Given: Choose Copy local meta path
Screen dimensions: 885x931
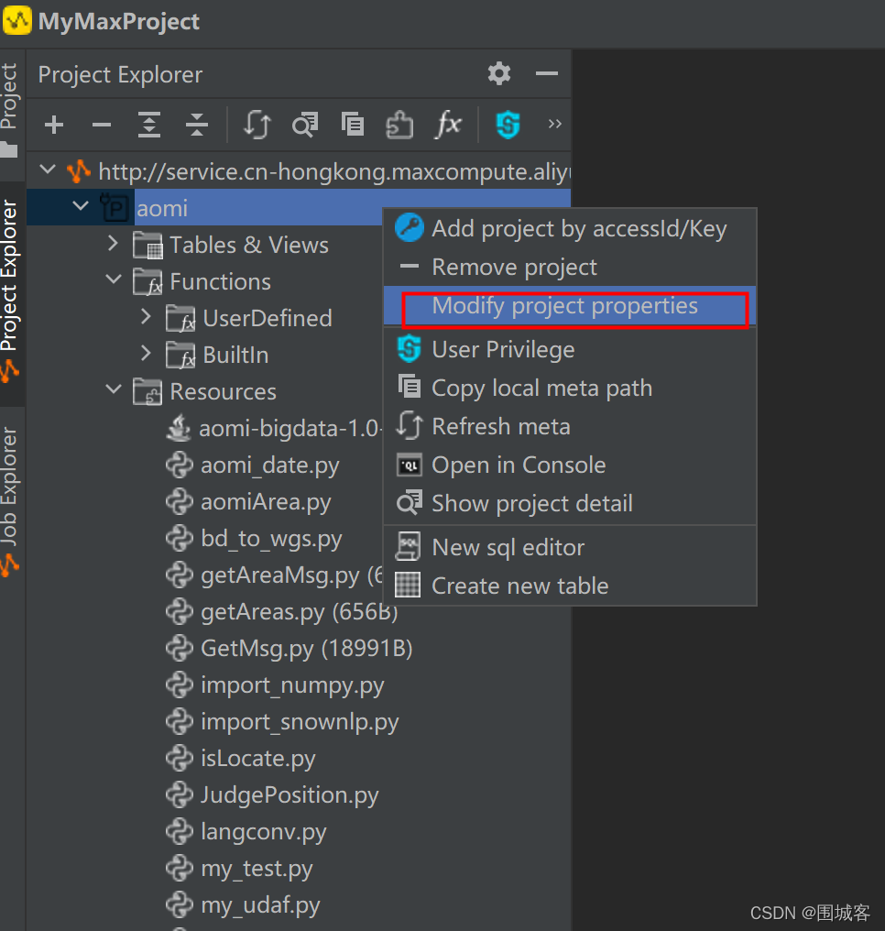Looking at the screenshot, I should point(570,389).
